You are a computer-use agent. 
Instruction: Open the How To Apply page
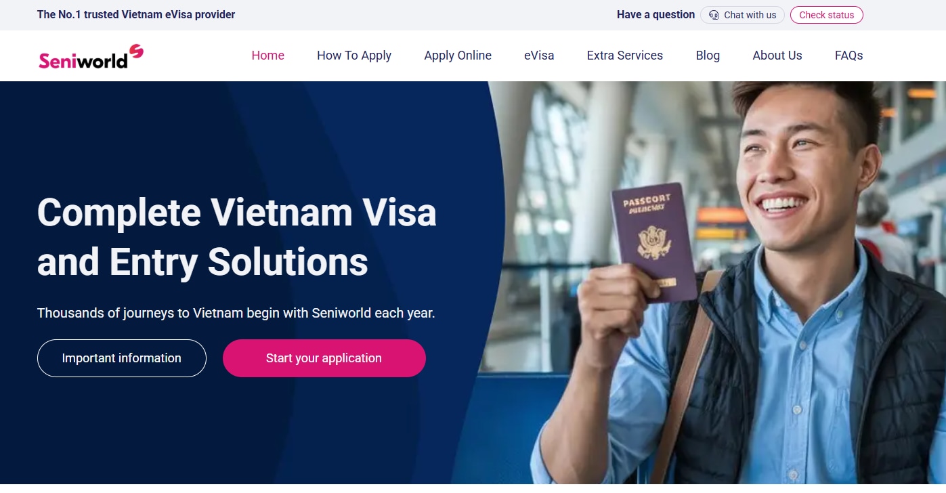tap(354, 56)
